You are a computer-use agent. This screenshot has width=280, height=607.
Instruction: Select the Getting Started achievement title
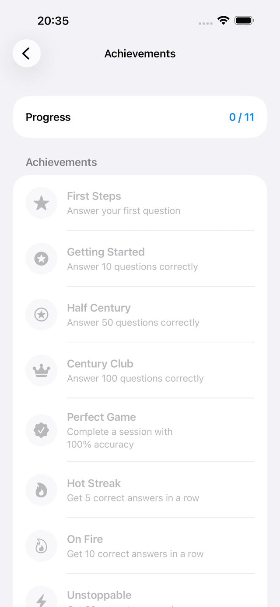point(106,252)
